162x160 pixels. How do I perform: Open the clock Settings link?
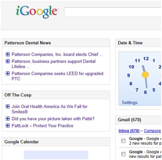coord(130,103)
